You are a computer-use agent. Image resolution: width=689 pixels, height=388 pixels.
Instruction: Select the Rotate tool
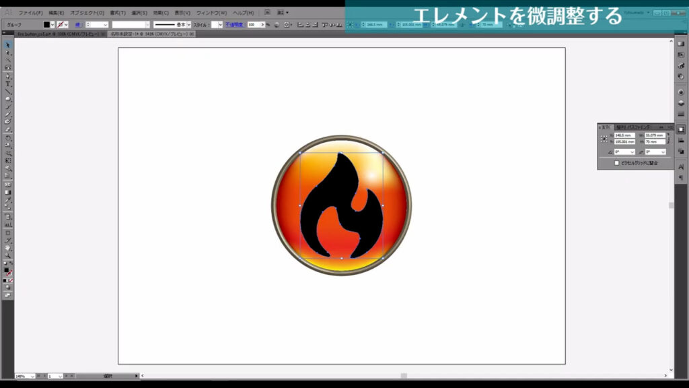[8, 137]
